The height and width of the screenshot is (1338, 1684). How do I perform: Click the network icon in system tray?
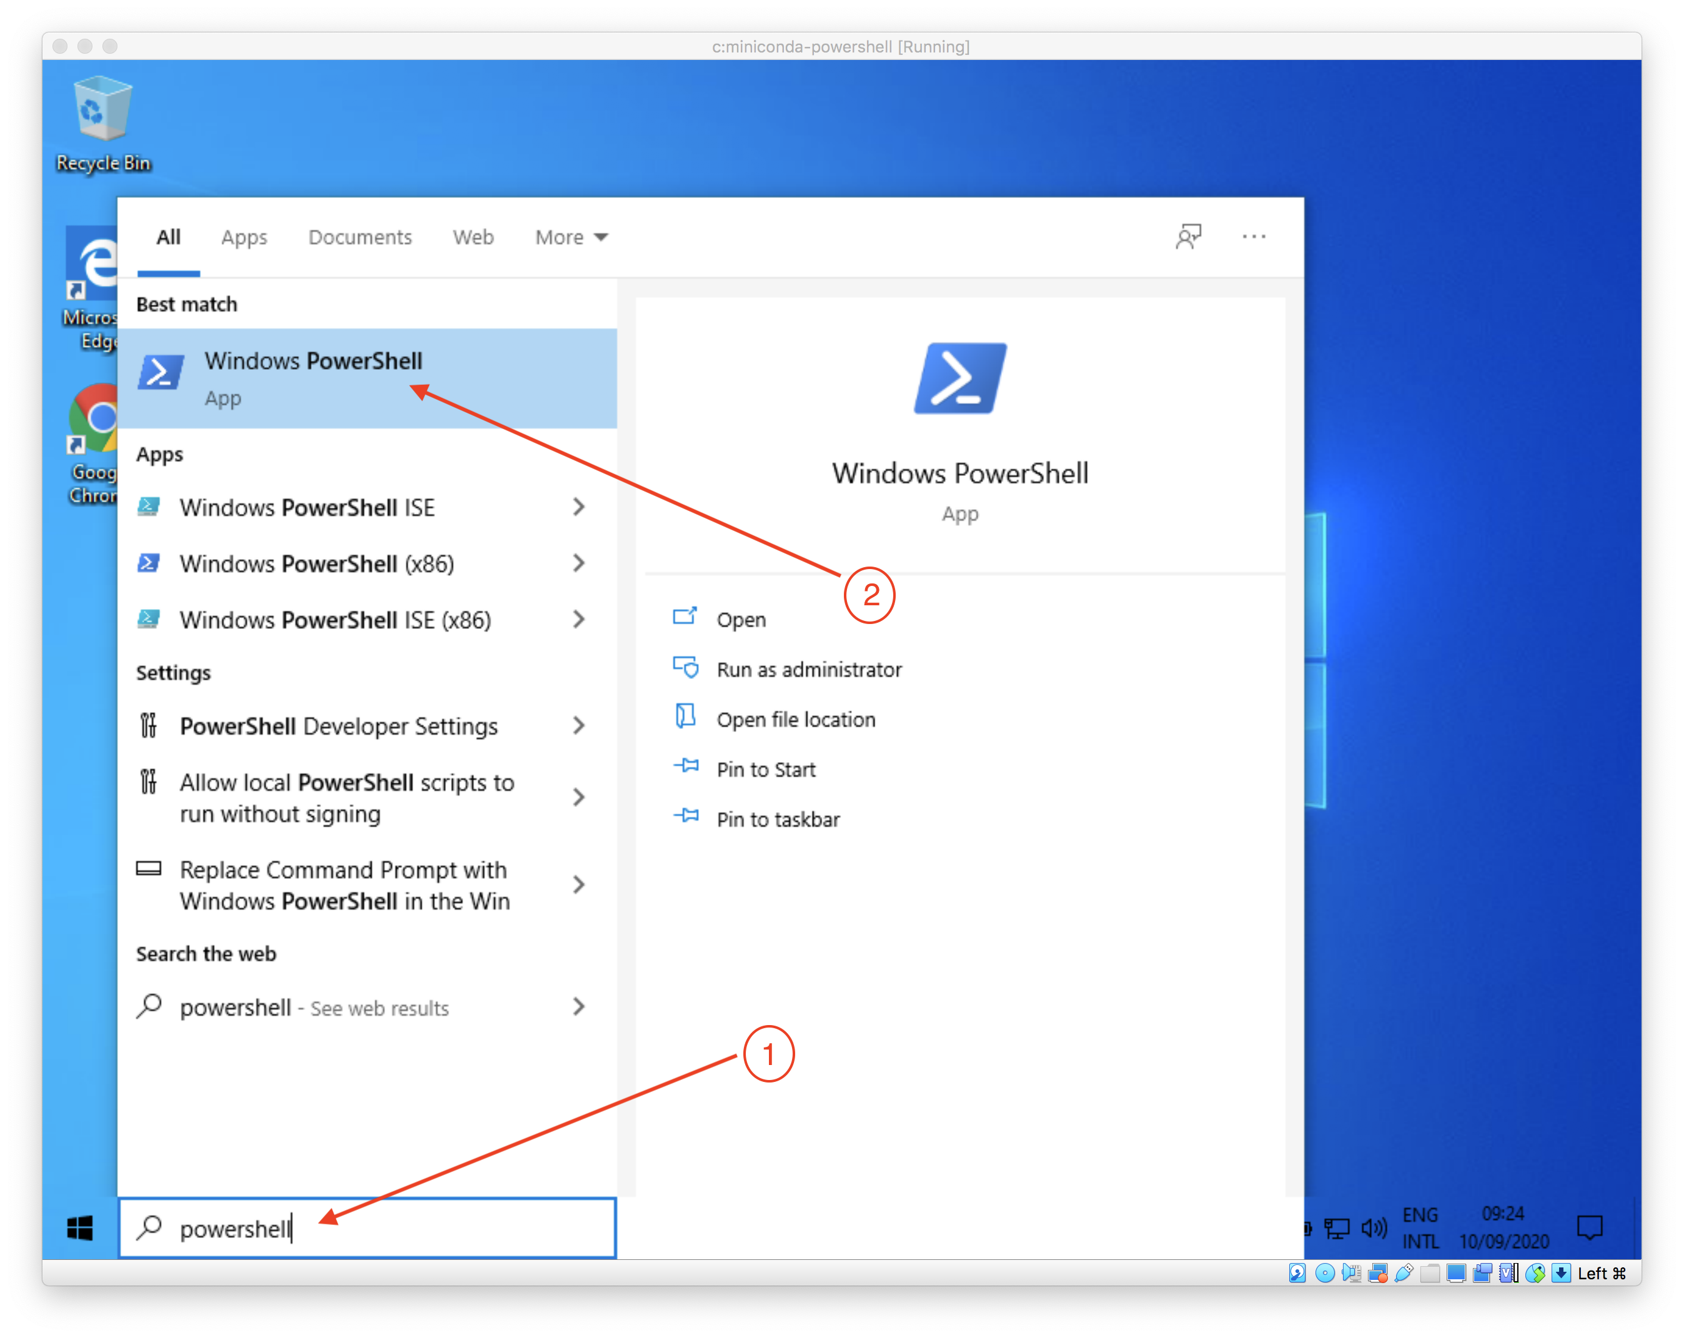click(1337, 1229)
